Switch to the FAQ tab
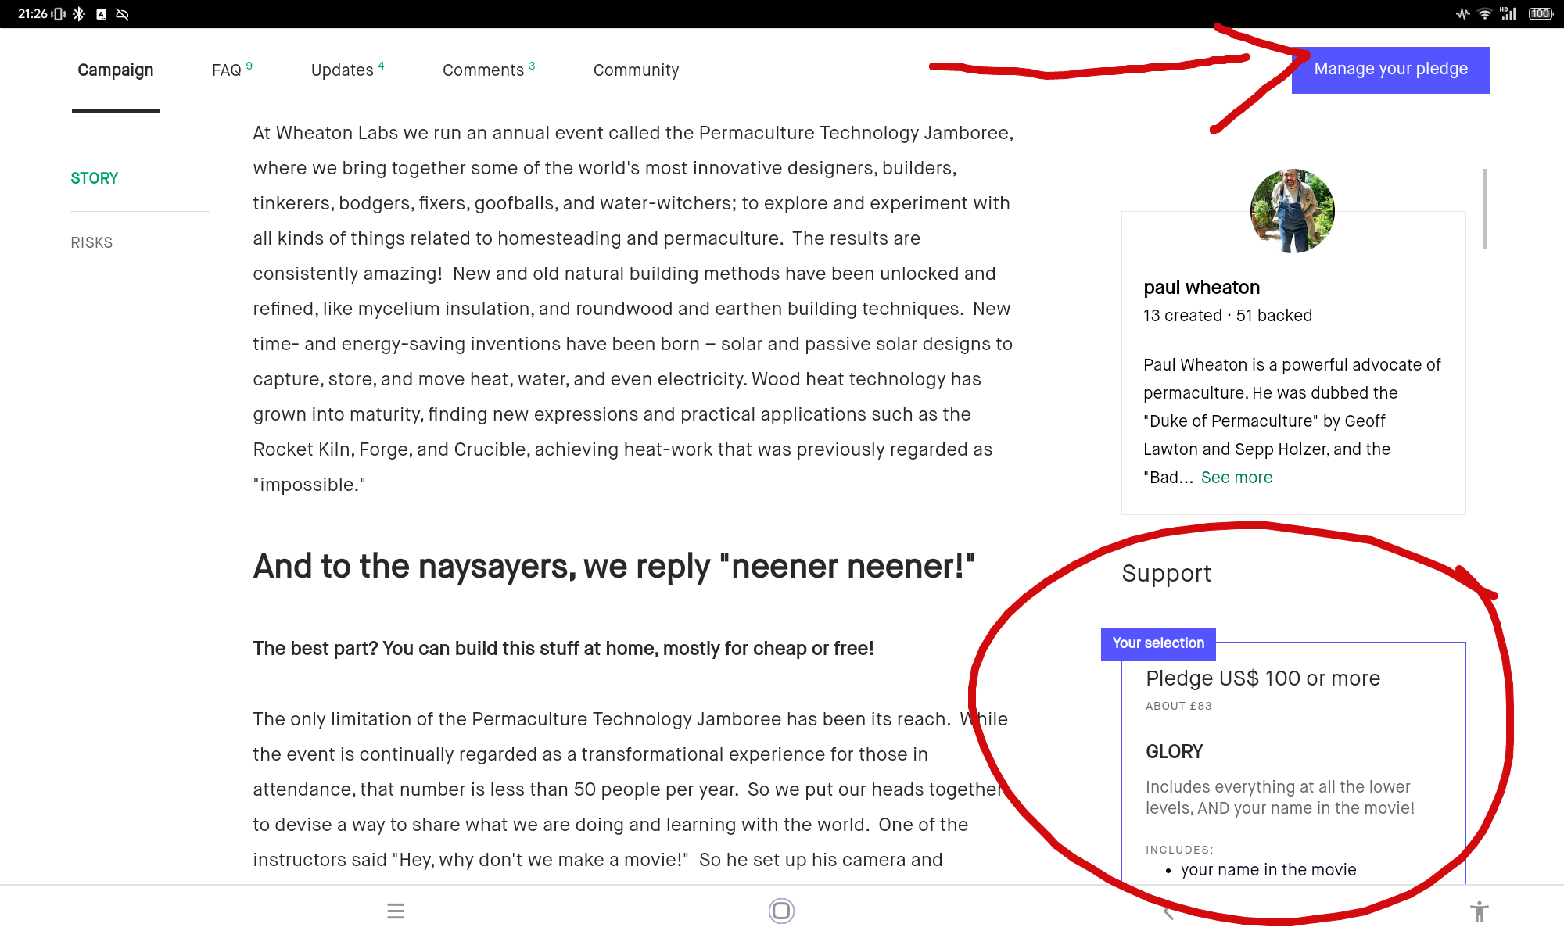 pos(231,70)
